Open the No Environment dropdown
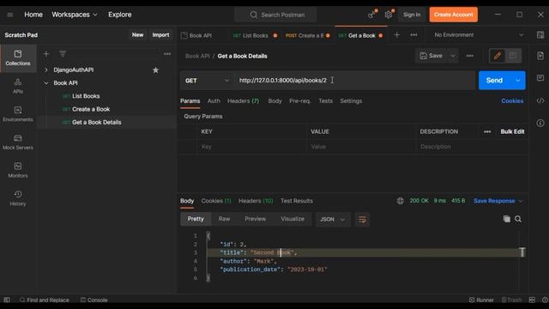The width and height of the screenshot is (549, 309). [x=479, y=35]
